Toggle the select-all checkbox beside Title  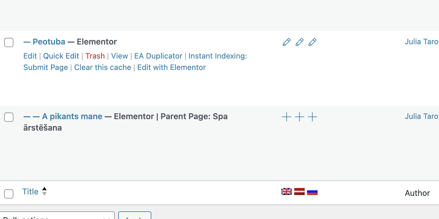[x=9, y=194]
